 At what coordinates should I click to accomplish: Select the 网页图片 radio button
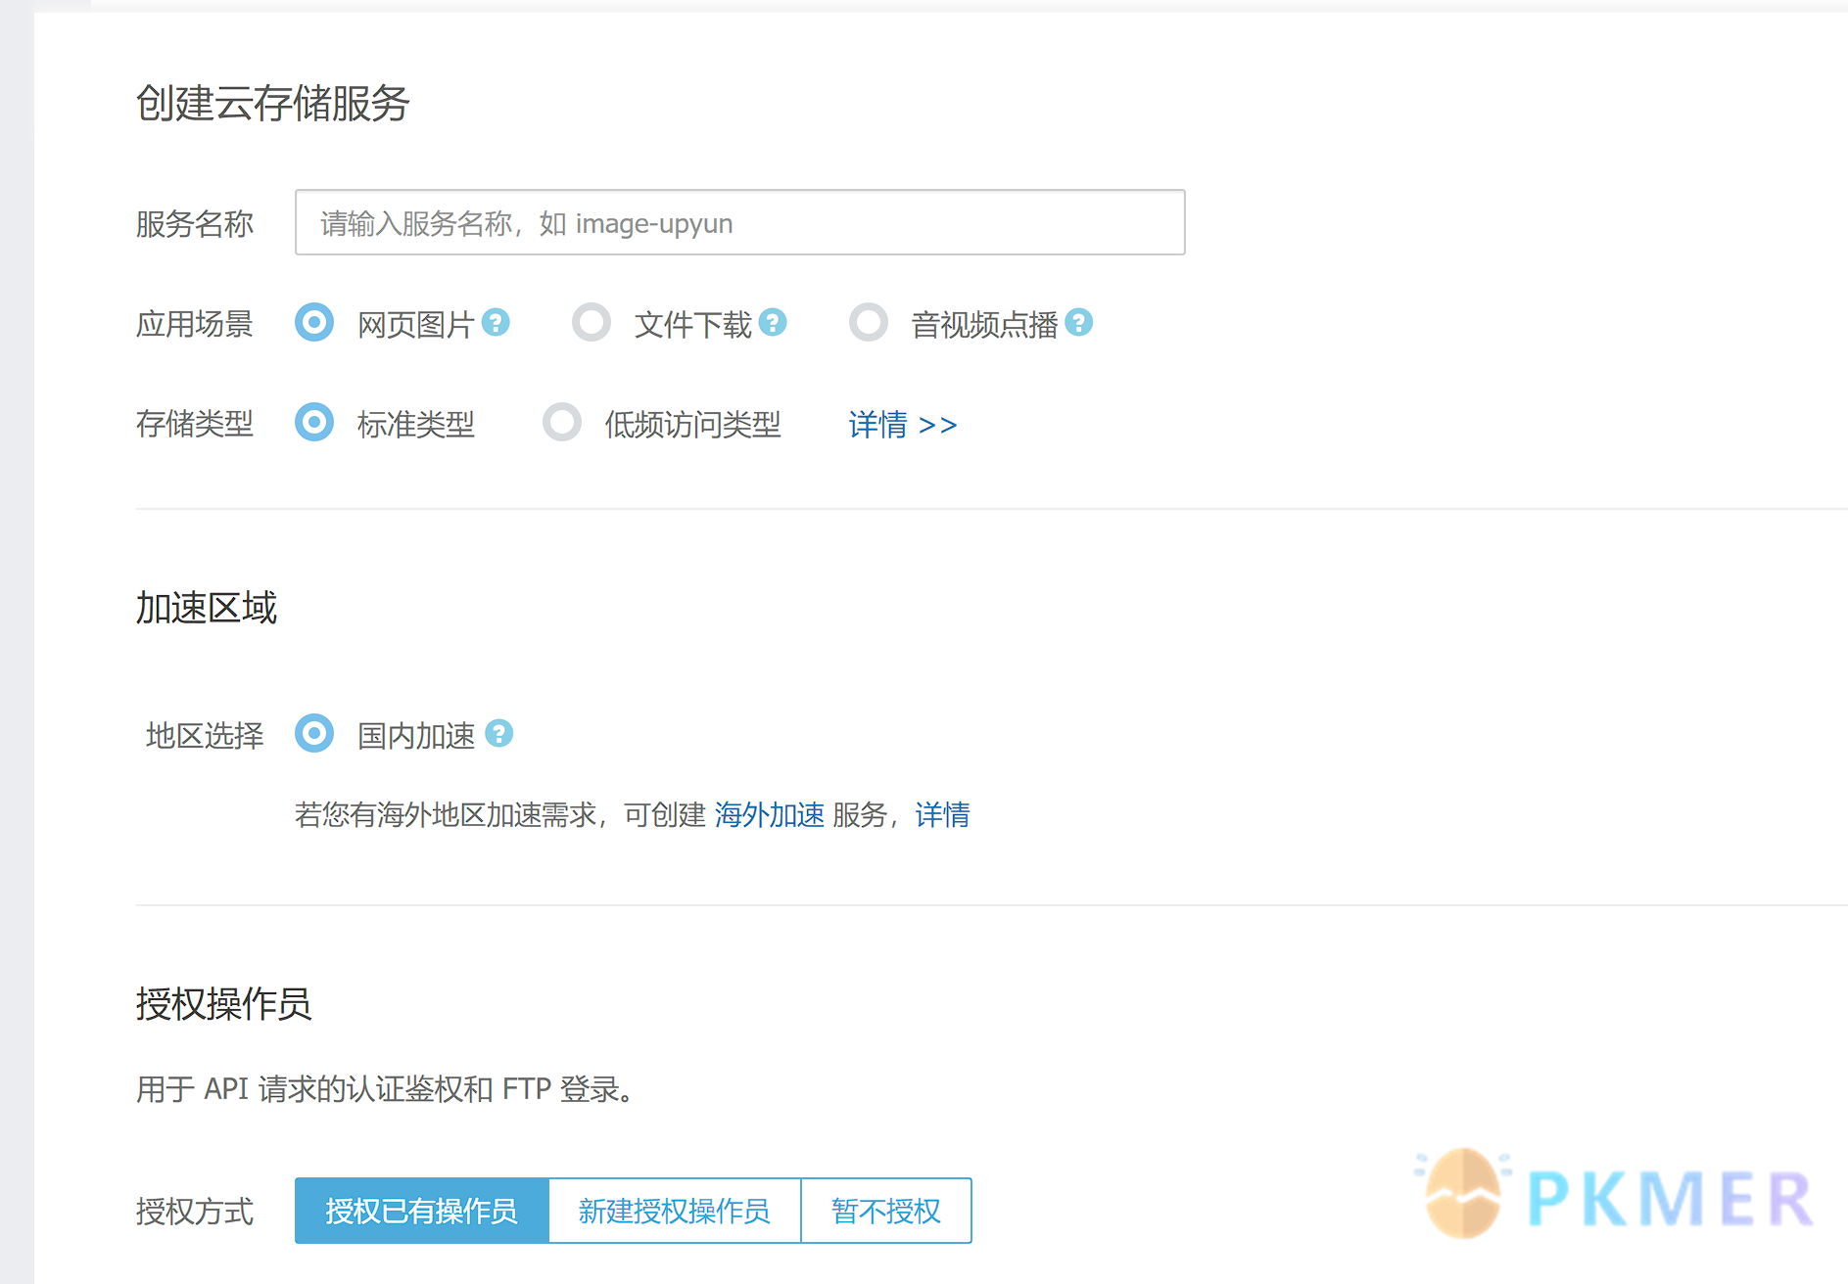(x=314, y=323)
